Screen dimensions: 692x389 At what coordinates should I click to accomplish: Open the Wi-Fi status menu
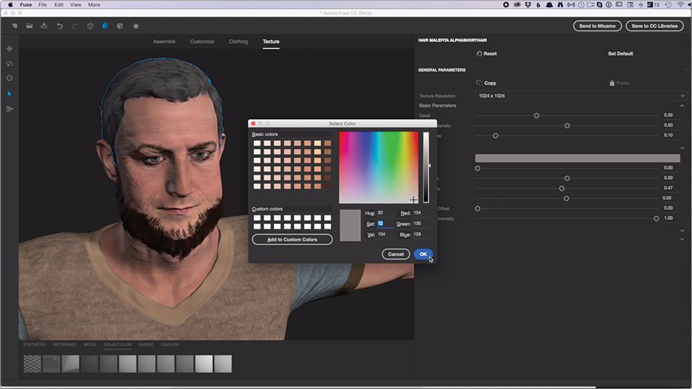pyautogui.click(x=681, y=5)
